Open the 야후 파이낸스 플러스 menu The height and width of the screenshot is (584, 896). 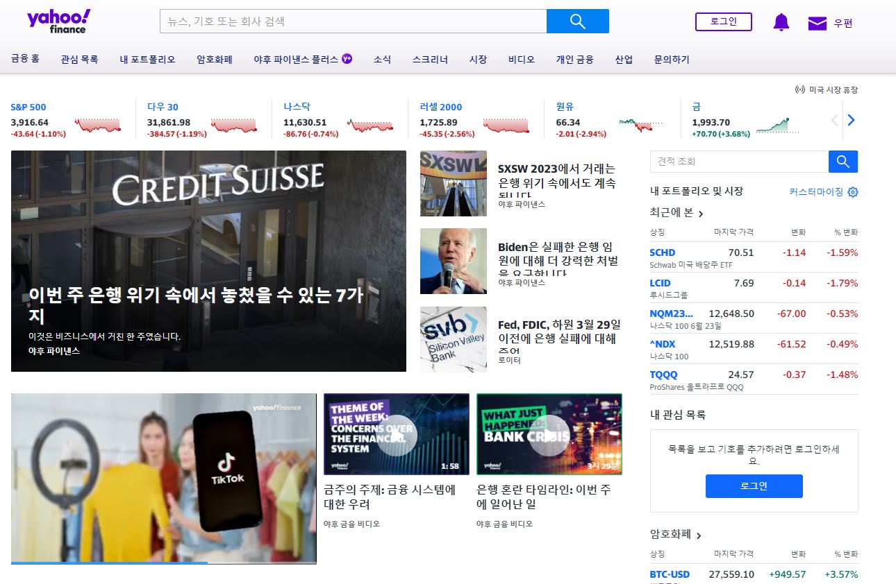(296, 60)
